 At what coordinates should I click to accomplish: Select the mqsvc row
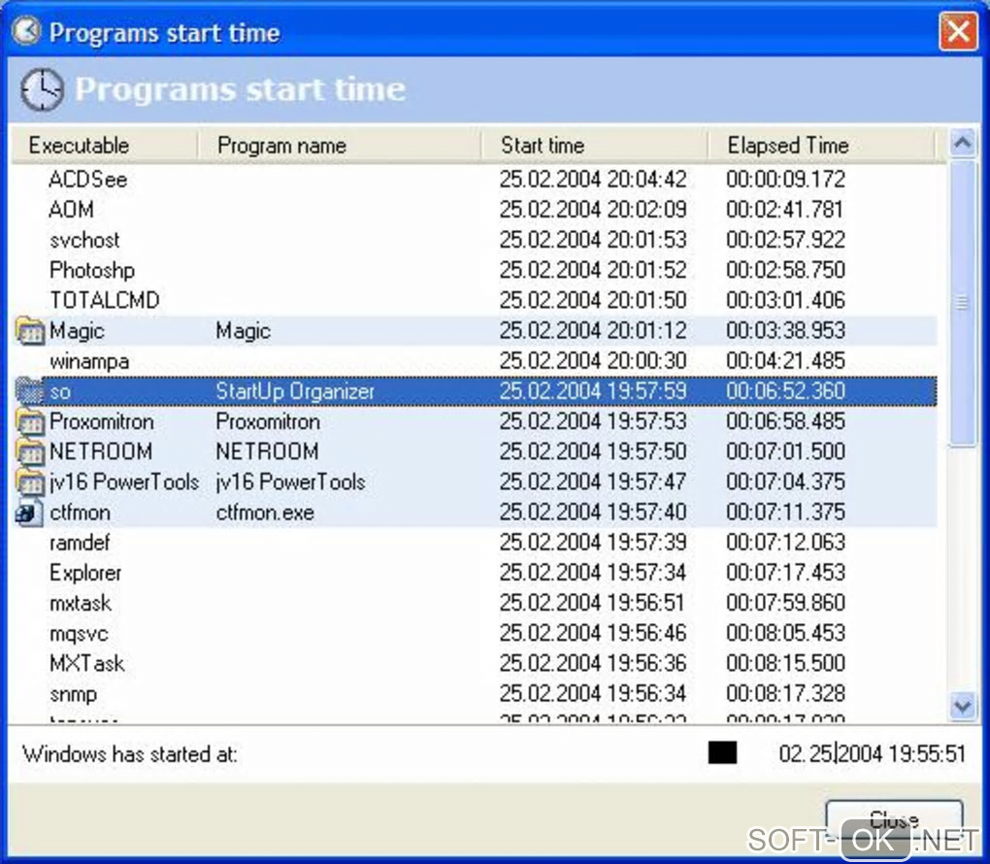(475, 634)
